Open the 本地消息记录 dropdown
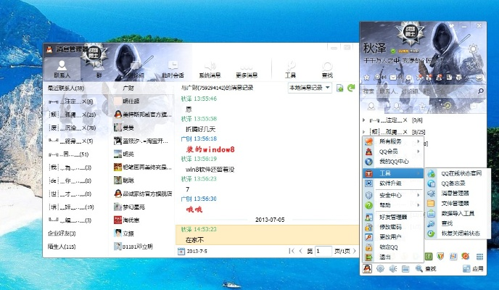Viewport: 499px width, 290px height. click(310, 88)
